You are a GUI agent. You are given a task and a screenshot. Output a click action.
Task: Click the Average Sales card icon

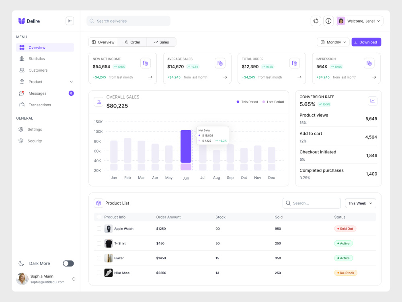tap(220, 63)
